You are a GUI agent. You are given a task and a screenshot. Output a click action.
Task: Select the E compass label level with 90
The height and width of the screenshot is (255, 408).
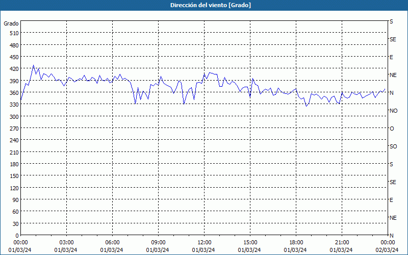391,200
